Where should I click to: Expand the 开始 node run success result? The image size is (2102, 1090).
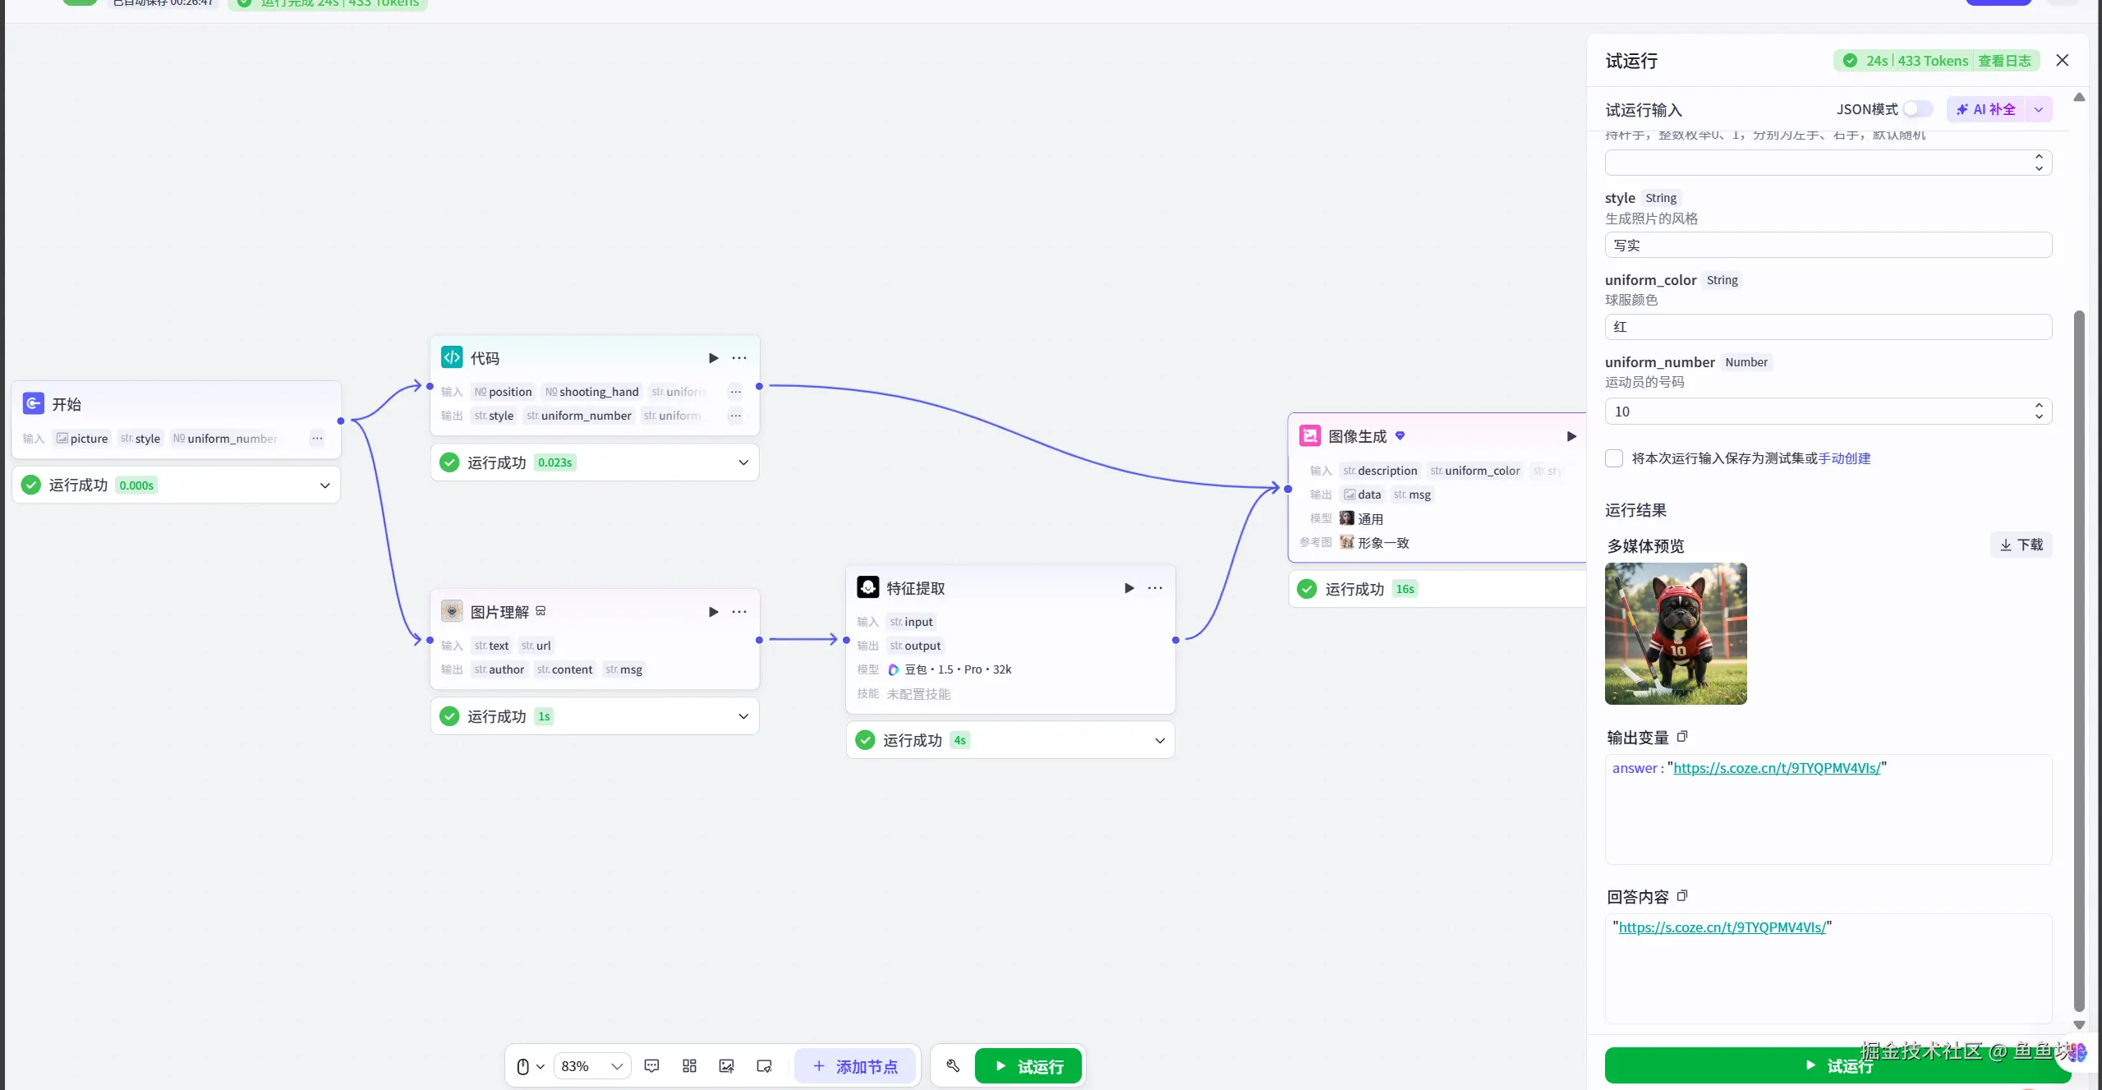(325, 485)
